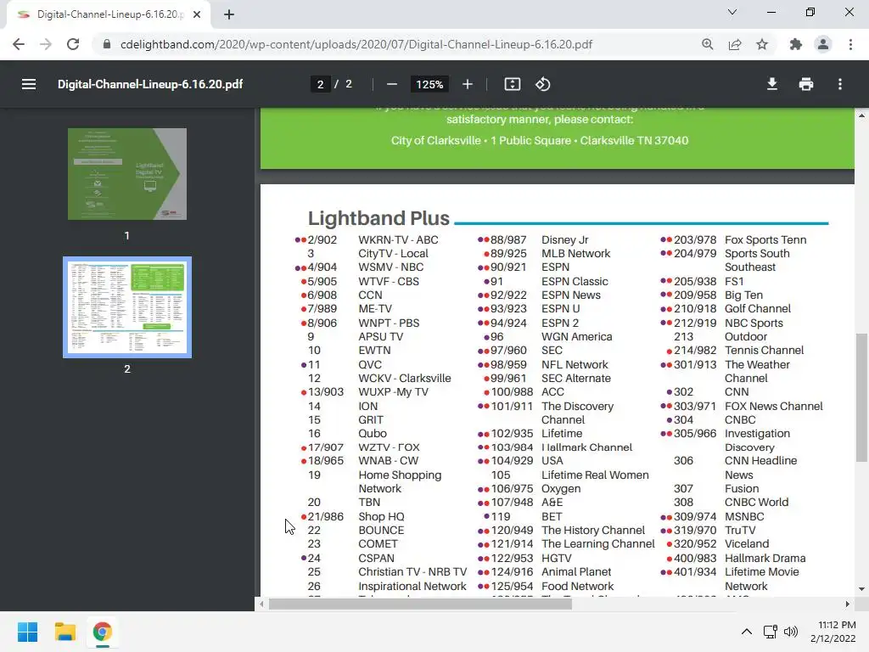The image size is (869, 652).
Task: Click the Tennis Channel entry
Action: click(764, 351)
